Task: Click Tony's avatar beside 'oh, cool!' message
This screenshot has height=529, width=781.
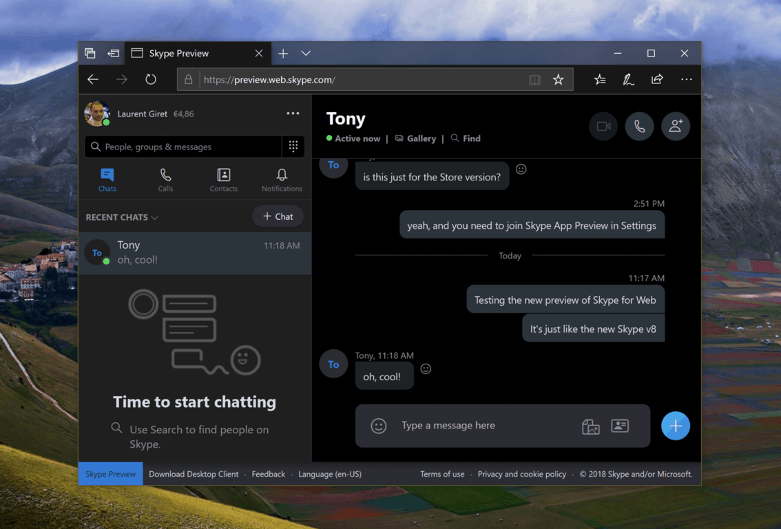Action: coord(333,364)
